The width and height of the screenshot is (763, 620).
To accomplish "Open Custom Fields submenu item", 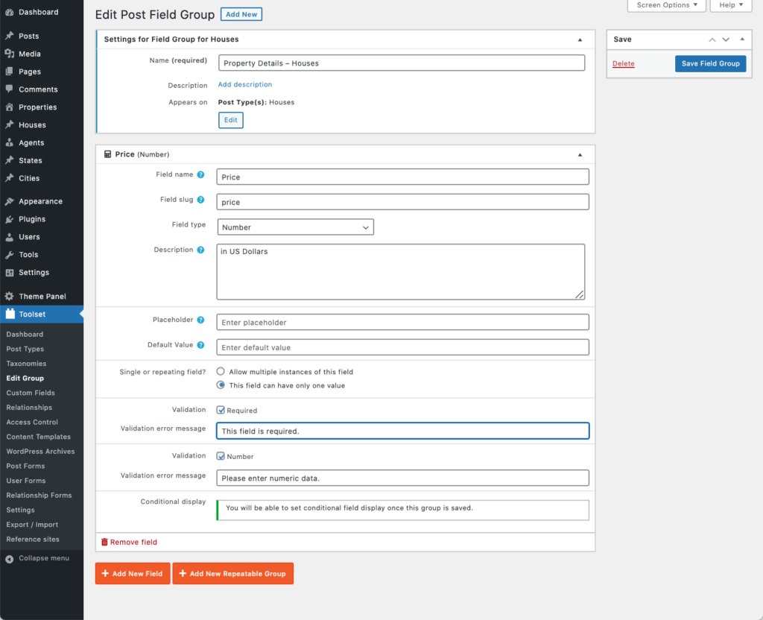I will [x=31, y=393].
